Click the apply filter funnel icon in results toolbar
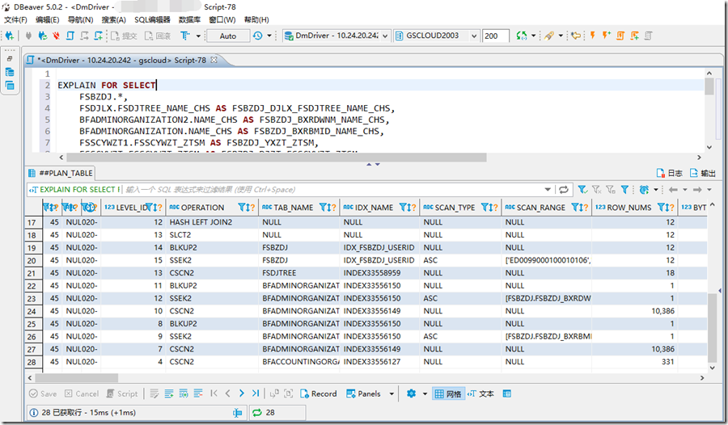Screen dimensions: 728x425 click(x=582, y=190)
